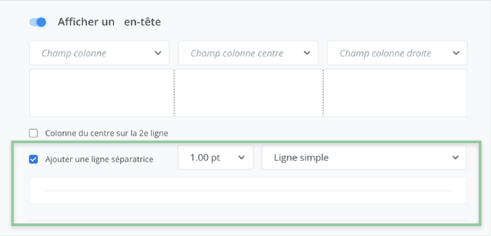Click into the center header column text area
Viewport: 491px width, 236px height.
coord(248,93)
